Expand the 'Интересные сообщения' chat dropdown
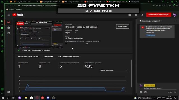 pos(150,21)
